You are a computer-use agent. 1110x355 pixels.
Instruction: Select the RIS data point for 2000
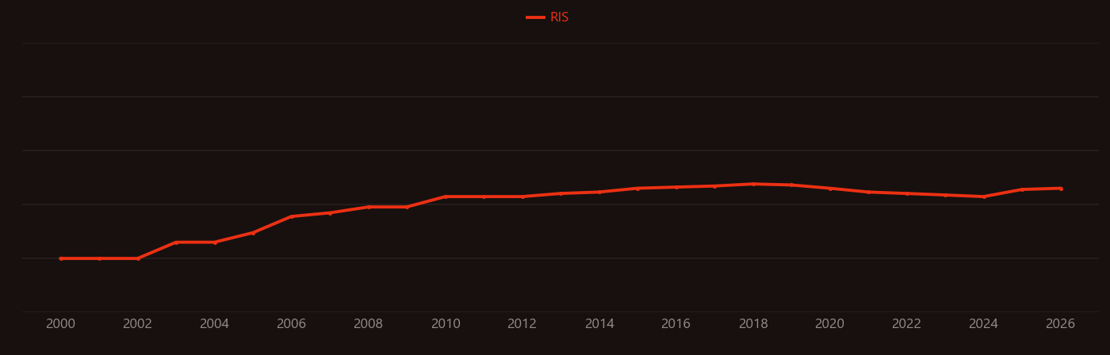click(61, 258)
